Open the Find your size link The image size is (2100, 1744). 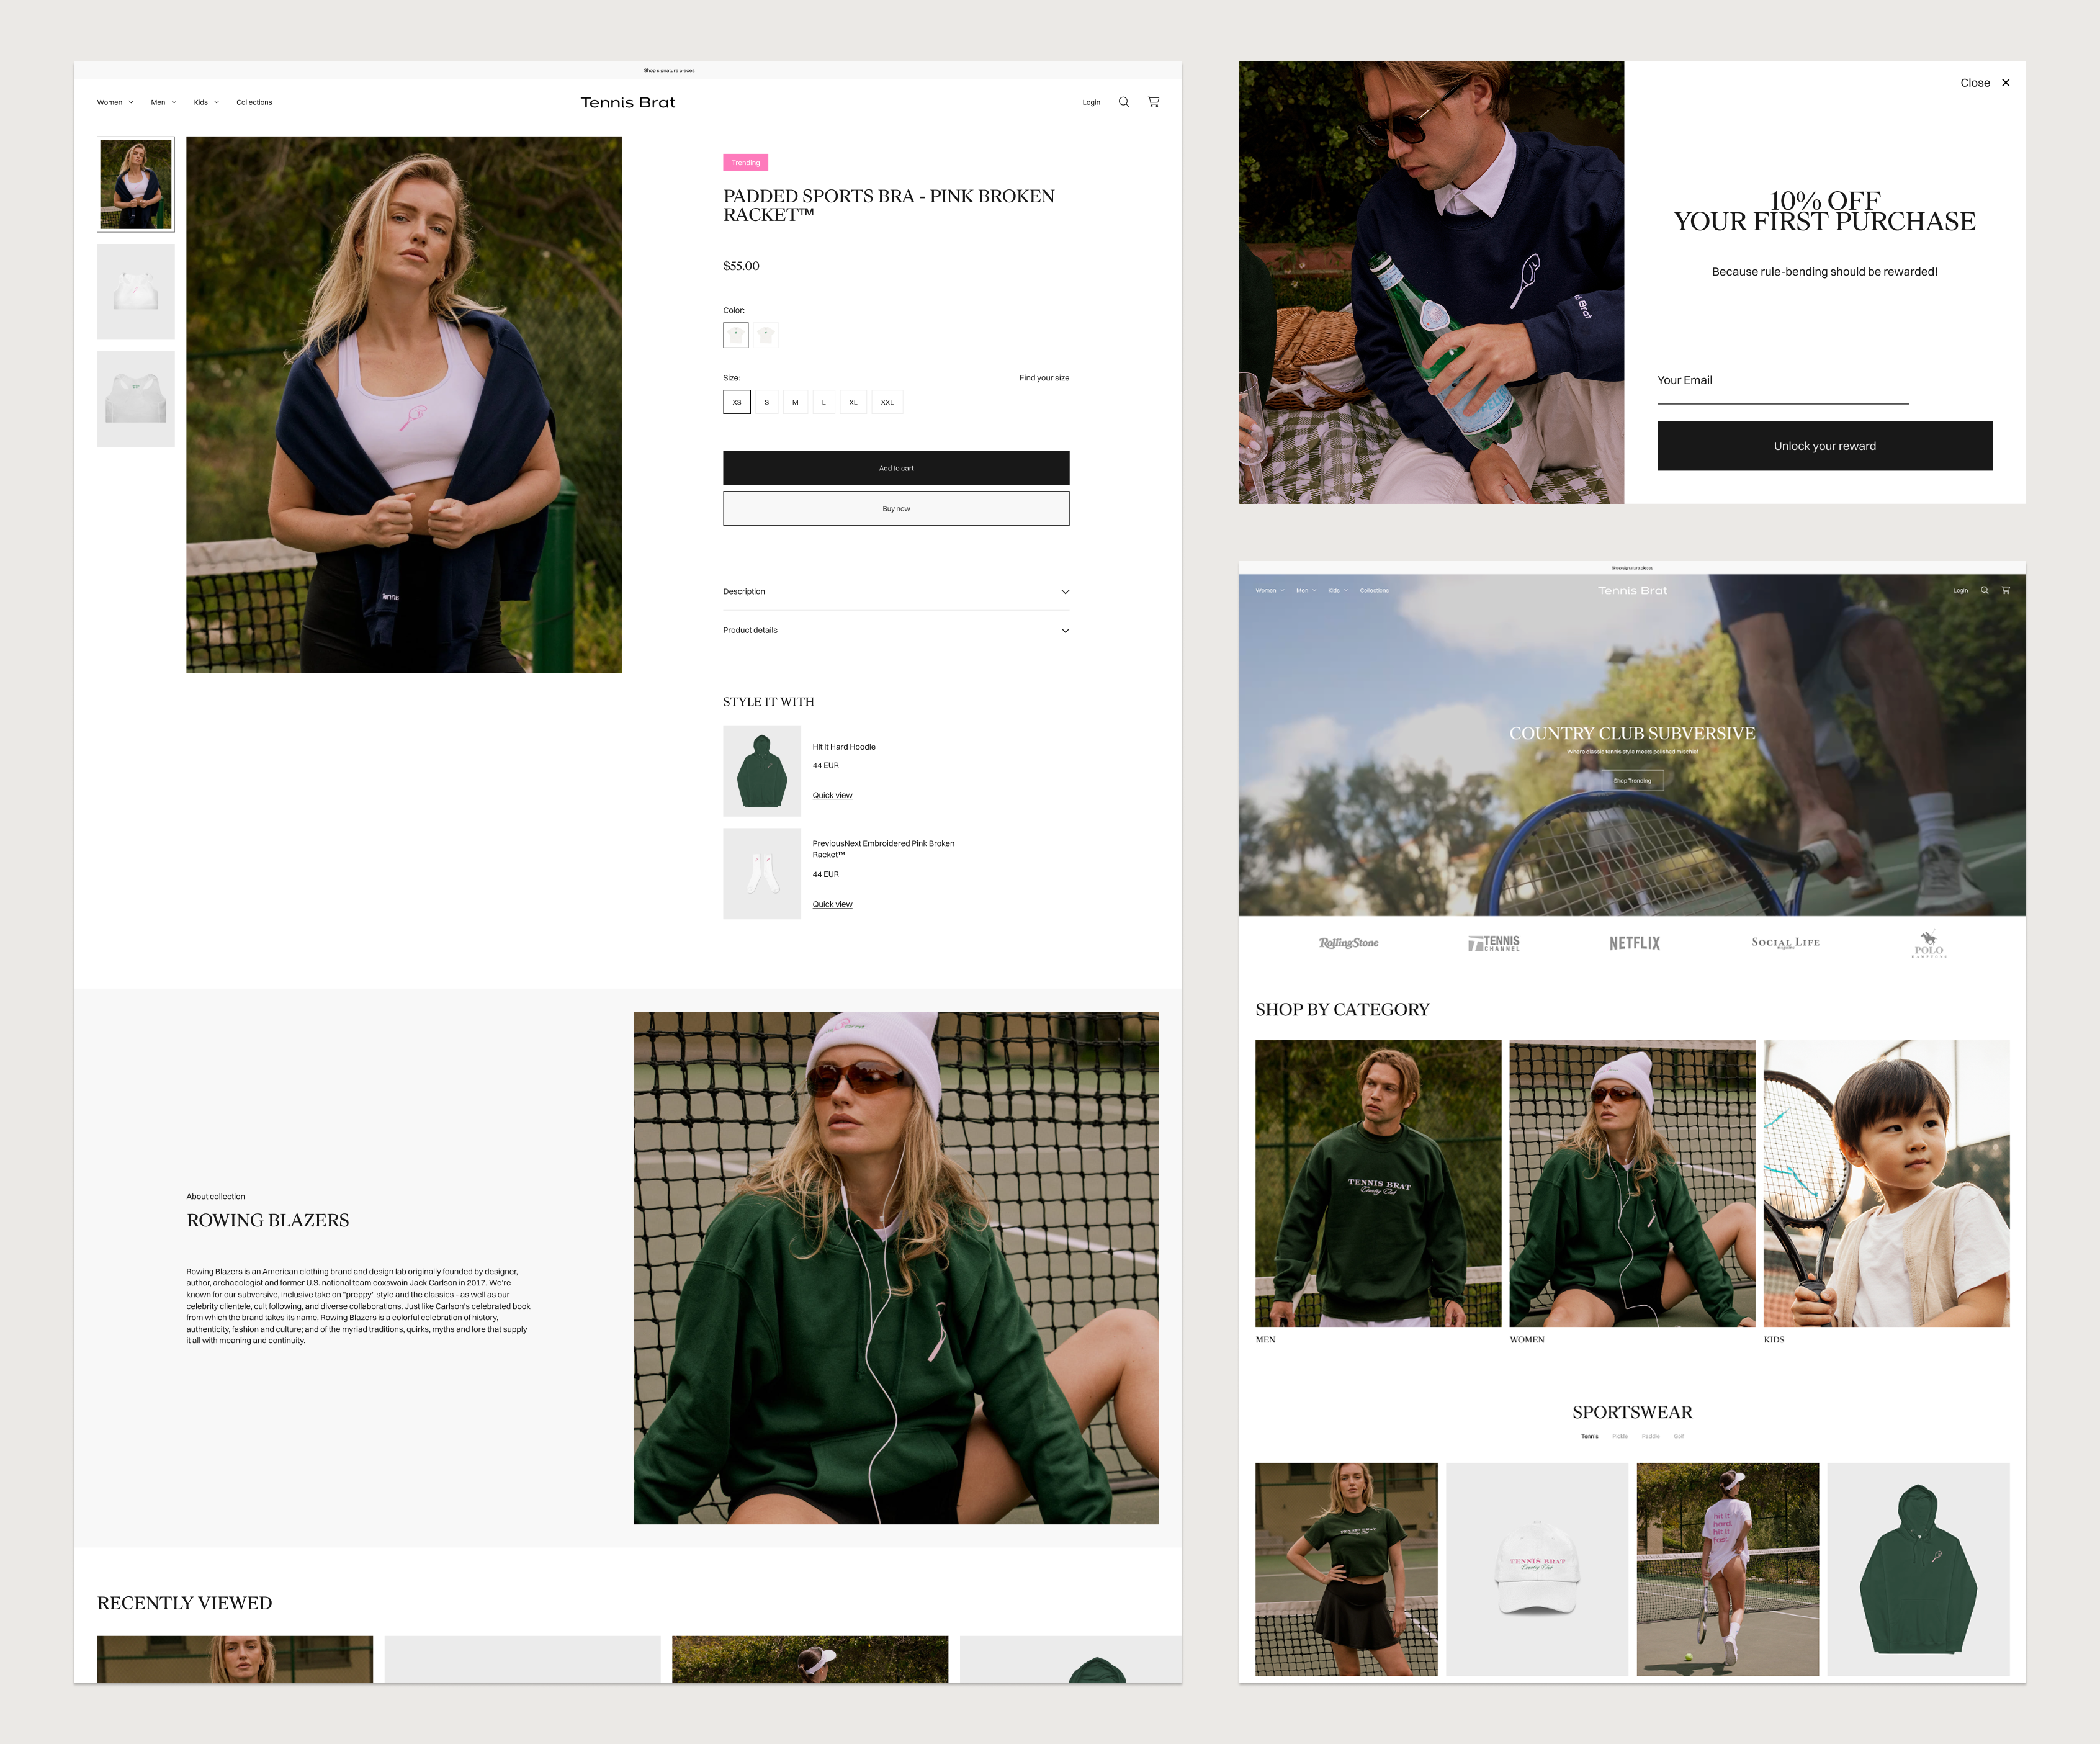click(x=1044, y=378)
